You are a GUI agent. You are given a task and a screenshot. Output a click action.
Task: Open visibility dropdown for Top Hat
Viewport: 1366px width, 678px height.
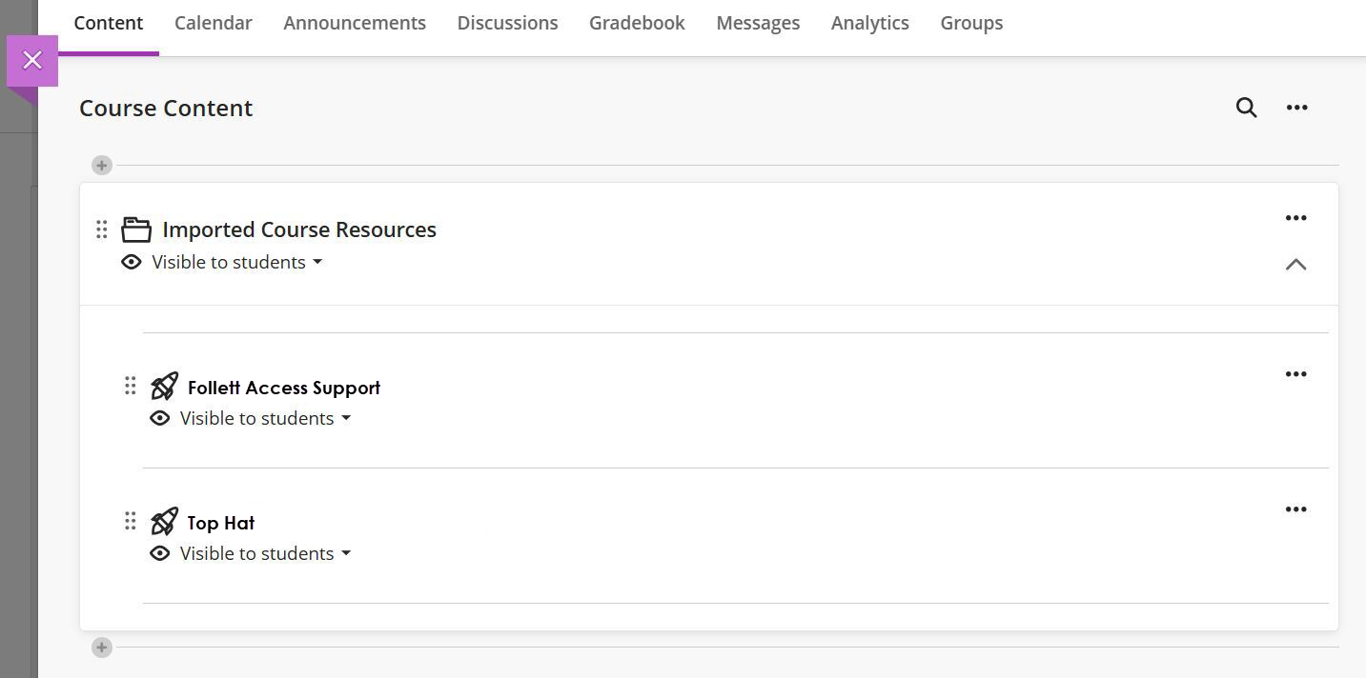pos(266,553)
